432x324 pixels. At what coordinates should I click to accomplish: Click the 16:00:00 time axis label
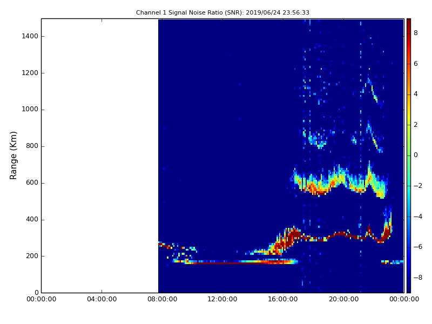tap(283, 299)
